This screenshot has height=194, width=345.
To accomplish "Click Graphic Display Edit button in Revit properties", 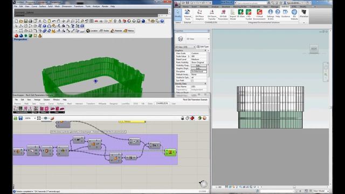I will [x=198, y=68].
